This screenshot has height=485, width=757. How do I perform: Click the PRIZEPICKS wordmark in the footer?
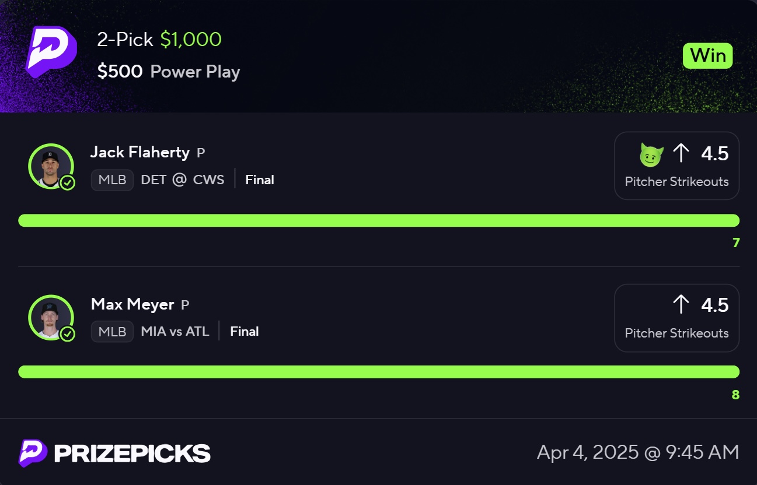click(x=132, y=454)
